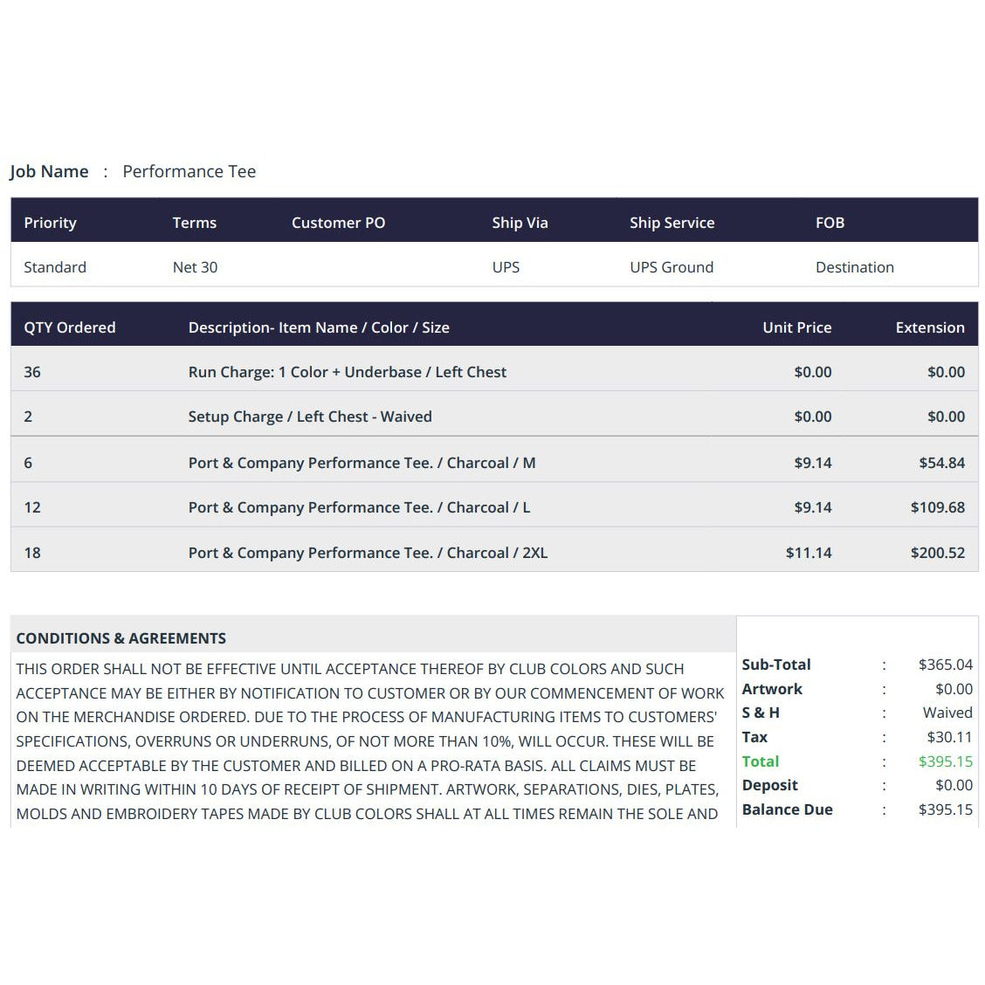Select the Terms column header
The height and width of the screenshot is (985, 985).
point(194,223)
